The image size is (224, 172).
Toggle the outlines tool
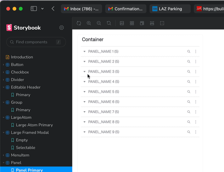[162, 23]
